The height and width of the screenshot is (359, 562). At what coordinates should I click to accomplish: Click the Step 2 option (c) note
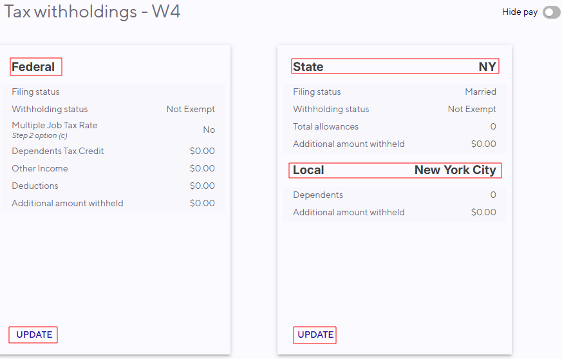(x=39, y=136)
